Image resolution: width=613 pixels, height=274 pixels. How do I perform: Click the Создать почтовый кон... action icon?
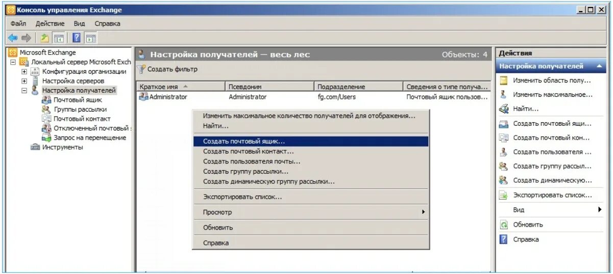[x=504, y=138]
